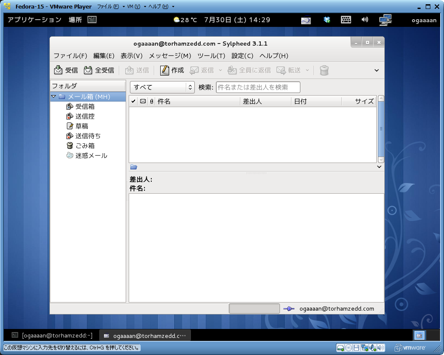Open the 設定(C) menu
The height and width of the screenshot is (355, 444).
242,56
